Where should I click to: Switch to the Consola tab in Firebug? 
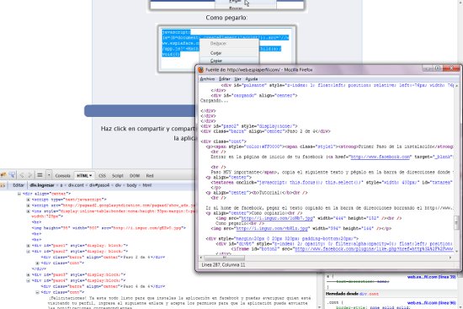click(62, 176)
